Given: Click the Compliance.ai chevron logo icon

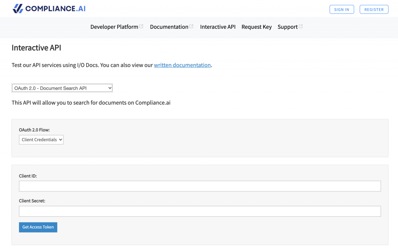Looking at the screenshot, I should (x=18, y=9).
